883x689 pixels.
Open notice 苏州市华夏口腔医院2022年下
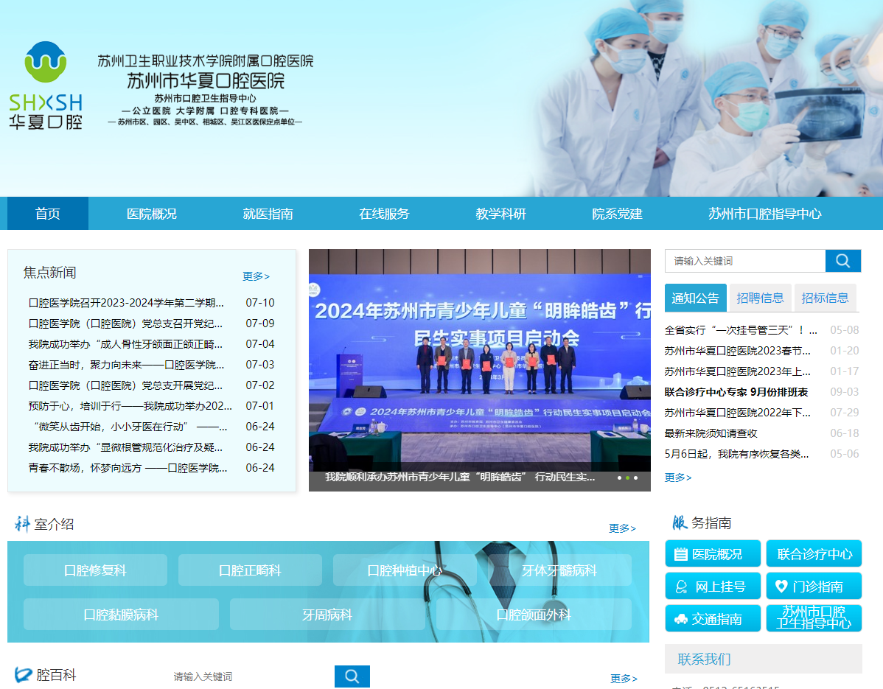[x=738, y=413]
